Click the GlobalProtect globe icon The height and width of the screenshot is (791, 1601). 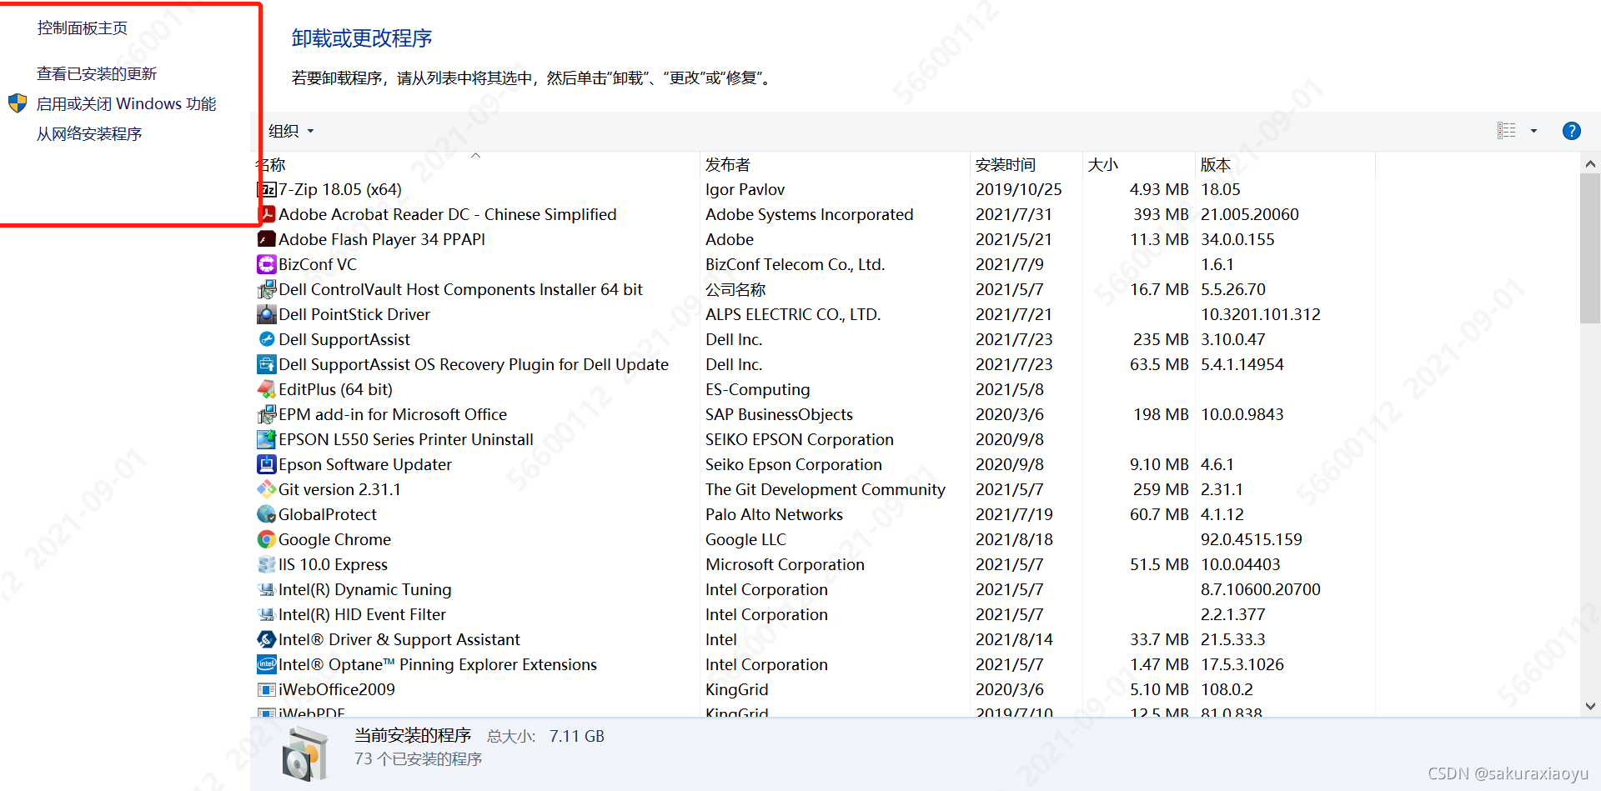click(x=267, y=515)
